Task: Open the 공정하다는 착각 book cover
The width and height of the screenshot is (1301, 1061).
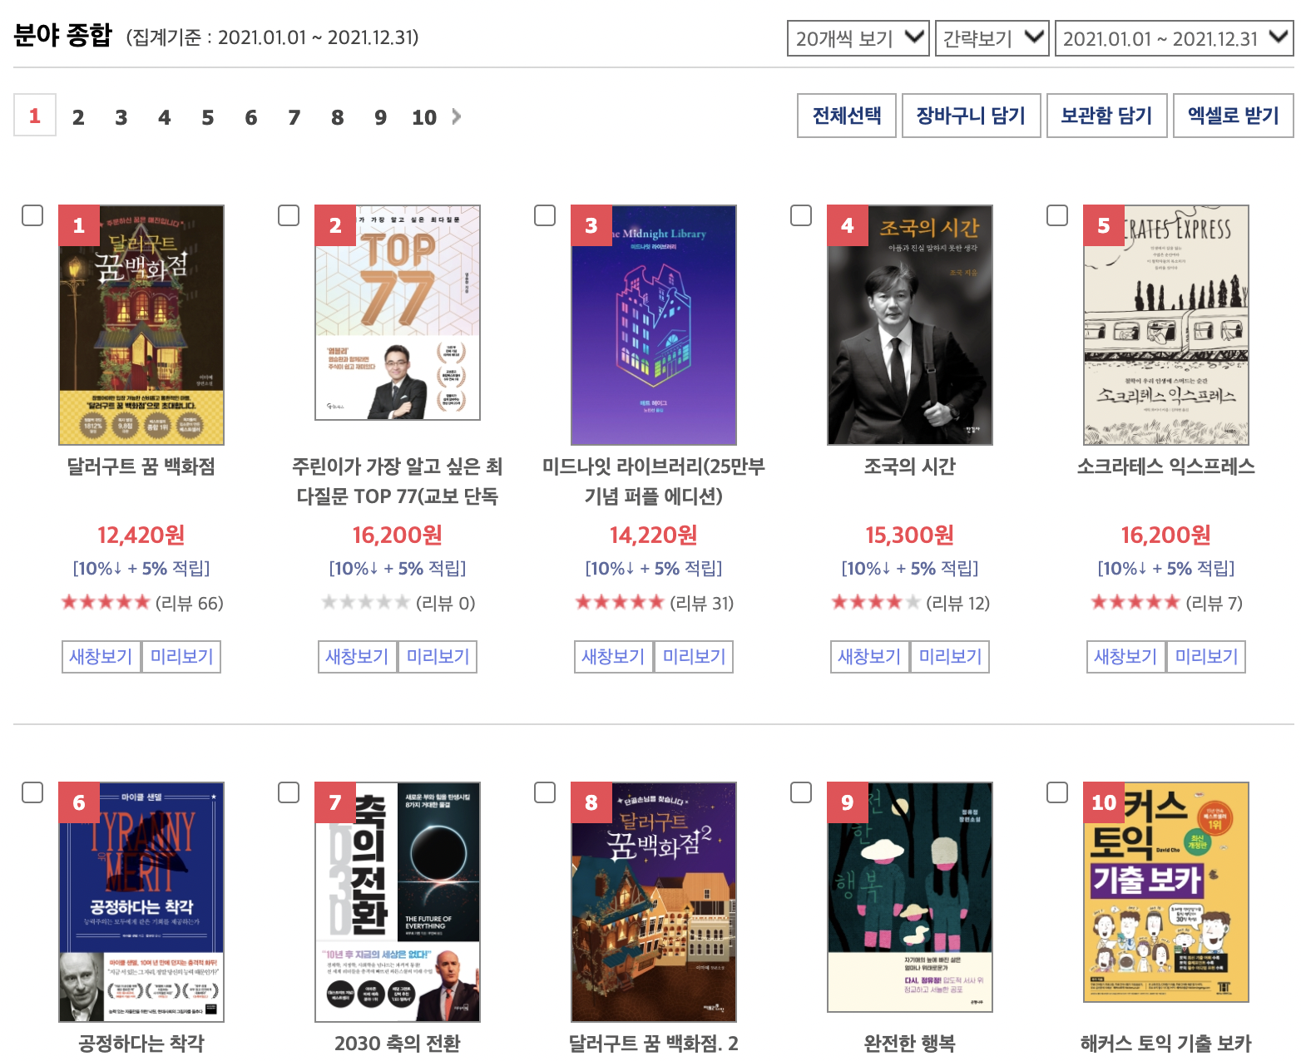Action: [141, 902]
